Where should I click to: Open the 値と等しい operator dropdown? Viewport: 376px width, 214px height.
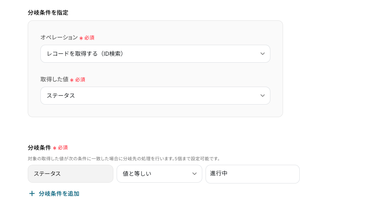[x=159, y=174]
